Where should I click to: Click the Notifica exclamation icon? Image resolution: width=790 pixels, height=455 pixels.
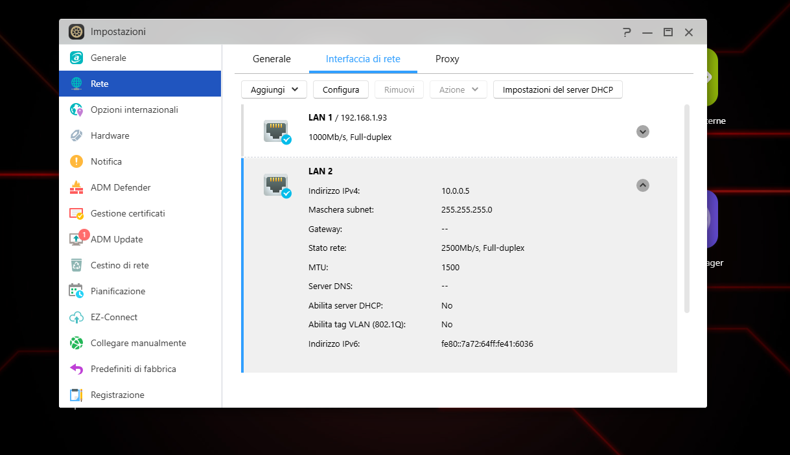[x=76, y=161]
